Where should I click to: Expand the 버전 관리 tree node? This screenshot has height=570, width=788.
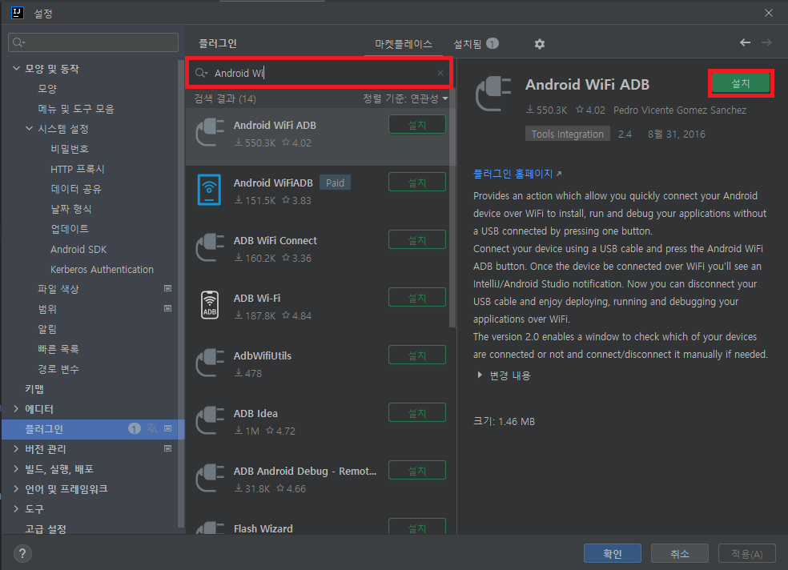coord(16,448)
